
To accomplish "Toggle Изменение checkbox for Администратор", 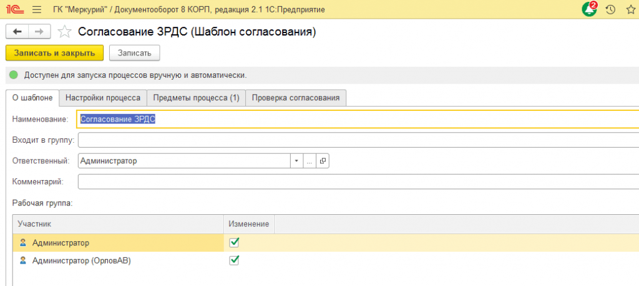I will click(235, 242).
